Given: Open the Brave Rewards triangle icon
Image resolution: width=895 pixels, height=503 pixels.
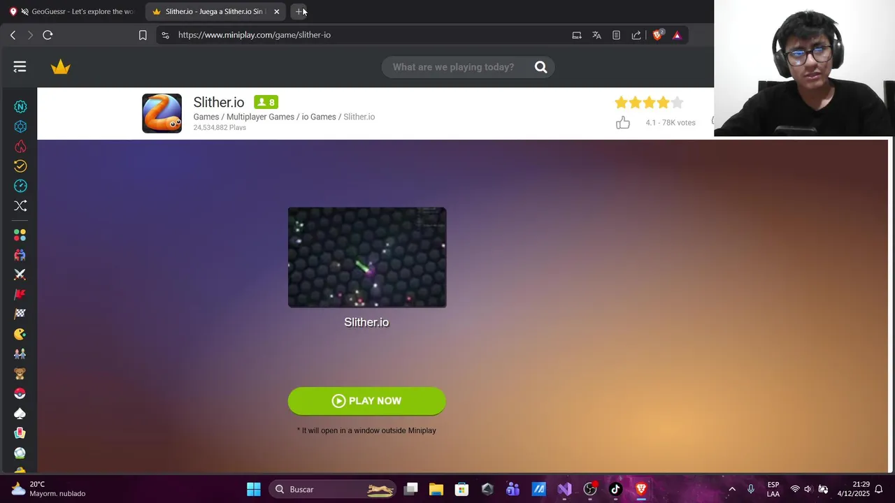Looking at the screenshot, I should tap(677, 35).
